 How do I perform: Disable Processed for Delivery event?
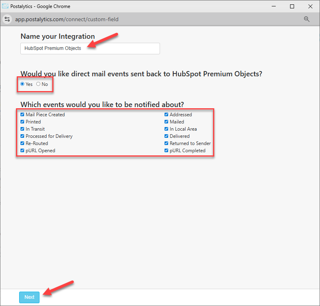tap(22, 136)
